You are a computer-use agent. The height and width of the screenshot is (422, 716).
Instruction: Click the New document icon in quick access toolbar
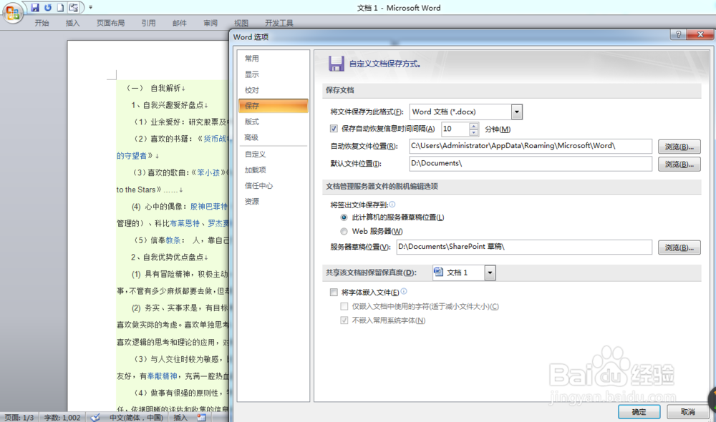[x=60, y=7]
